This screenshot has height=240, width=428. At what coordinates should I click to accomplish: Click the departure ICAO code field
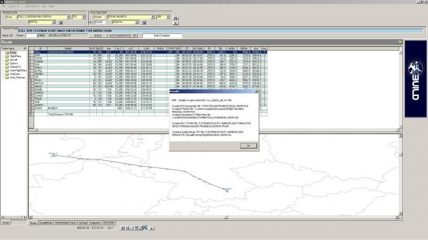[x=11, y=17]
